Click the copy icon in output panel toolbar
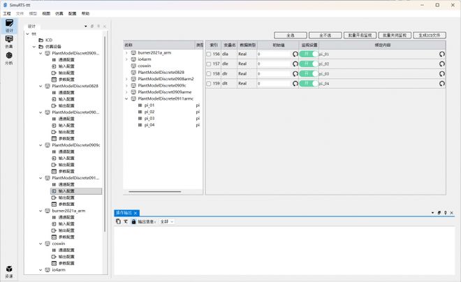Screen dimensions: 461x282 coord(118,221)
